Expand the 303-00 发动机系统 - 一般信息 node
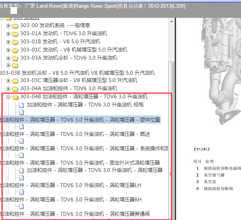Viewport: 241px width, 220px height. 8,26
